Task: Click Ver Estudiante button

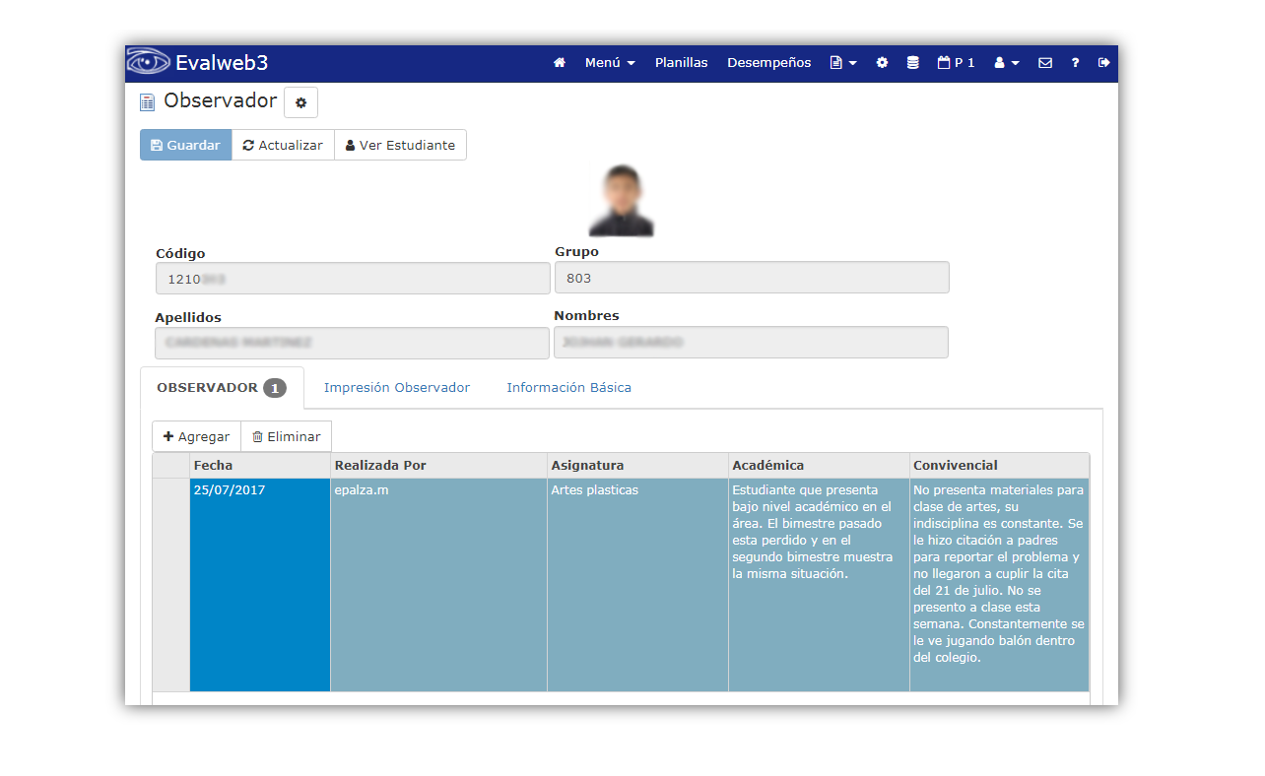Action: point(400,145)
